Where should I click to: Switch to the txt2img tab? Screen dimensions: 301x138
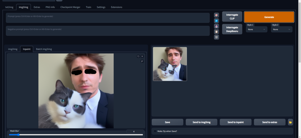tap(9, 7)
